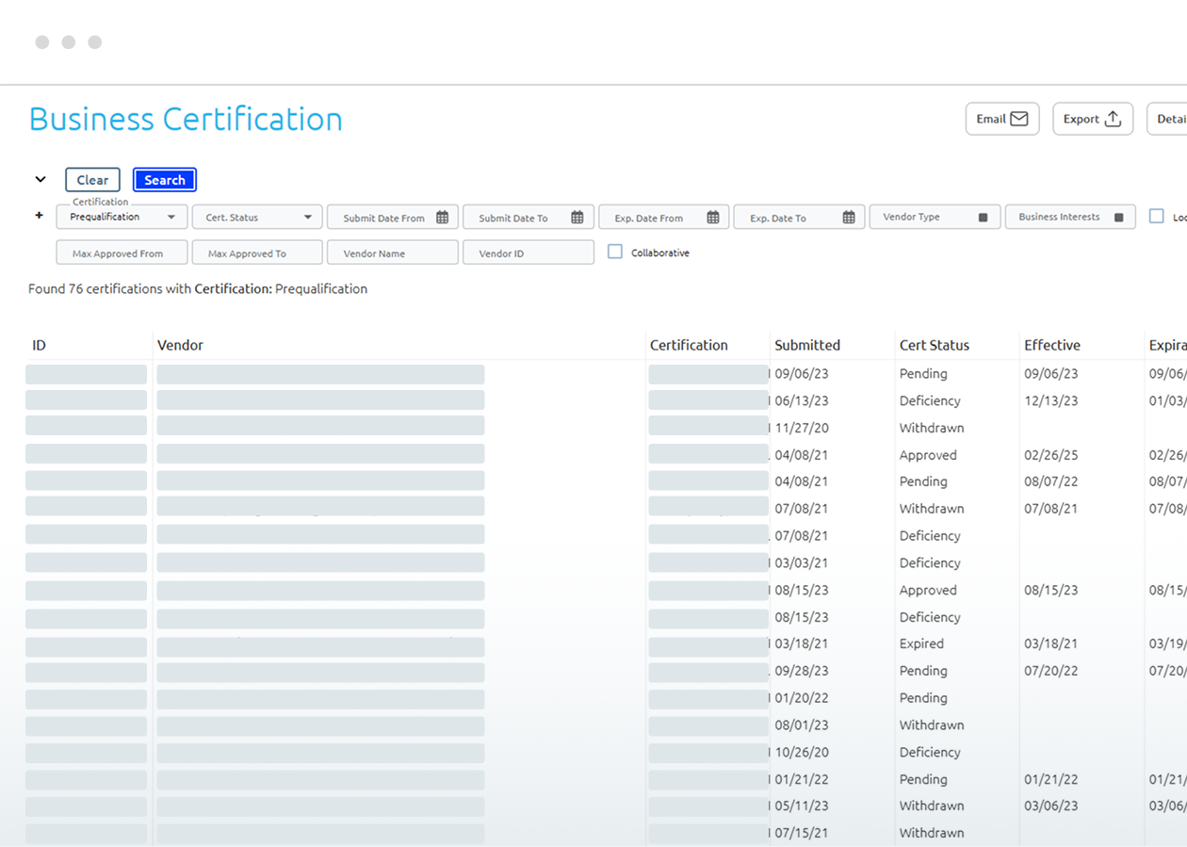Screen dimensions: 1187x847
Task: Open the Certification dropdown showing Prequalification
Action: click(x=122, y=218)
